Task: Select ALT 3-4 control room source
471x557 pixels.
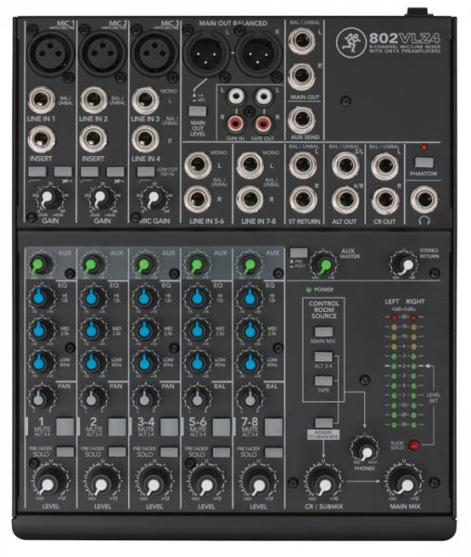Action: [323, 356]
